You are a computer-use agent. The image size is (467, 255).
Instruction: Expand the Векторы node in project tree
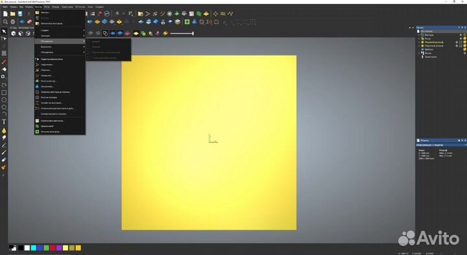coord(420,35)
